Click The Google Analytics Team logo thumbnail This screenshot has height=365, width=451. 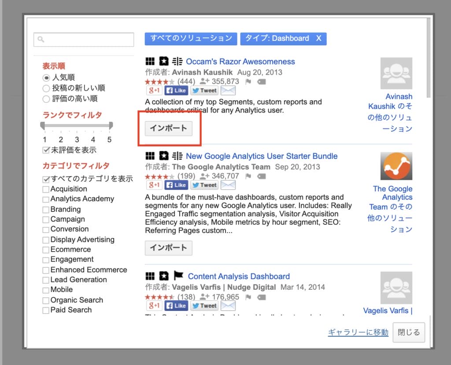click(396, 166)
